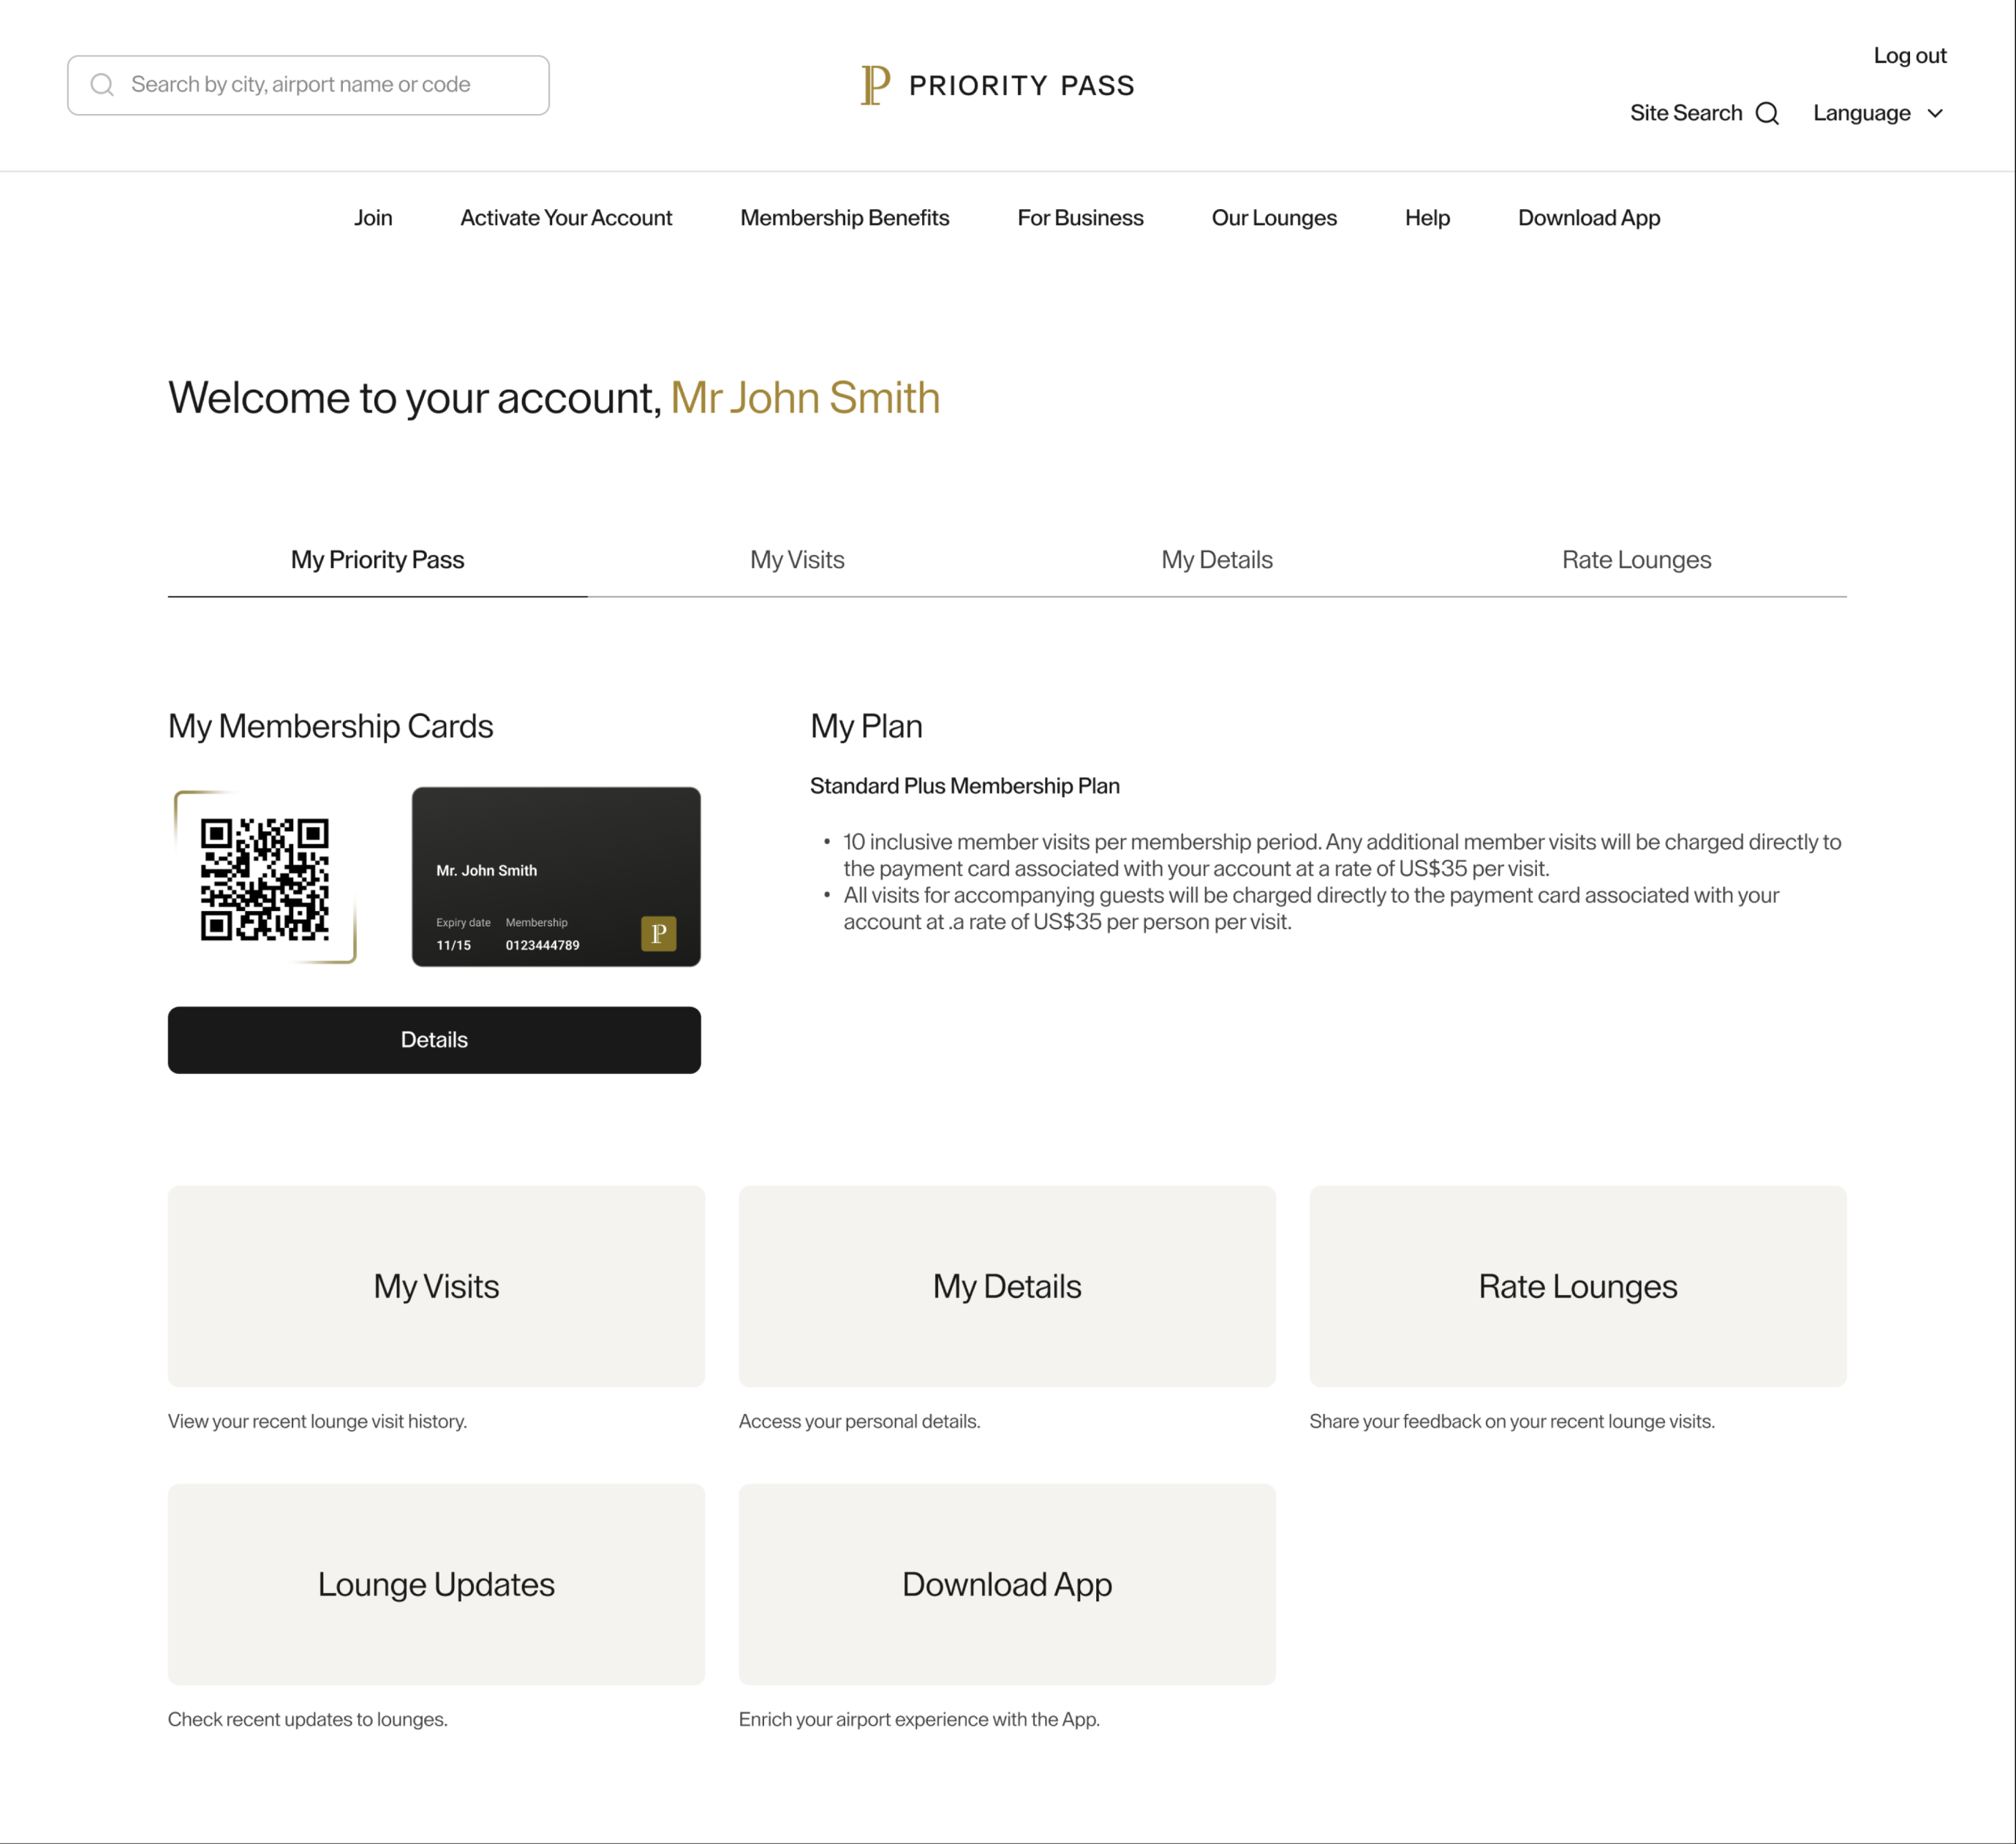Image resolution: width=2016 pixels, height=1844 pixels.
Task: Switch to the Rate Lounges tab
Action: [x=1636, y=560]
